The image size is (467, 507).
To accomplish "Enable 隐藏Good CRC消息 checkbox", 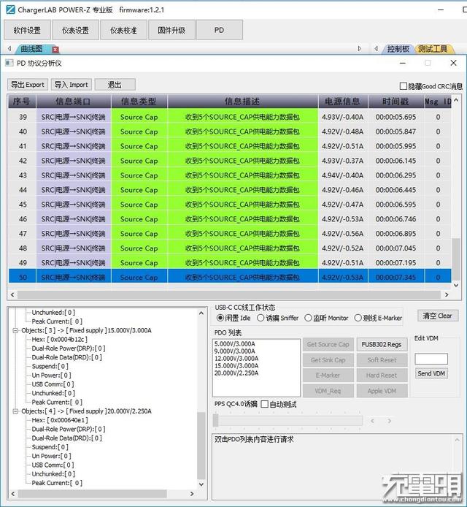I will pos(403,86).
